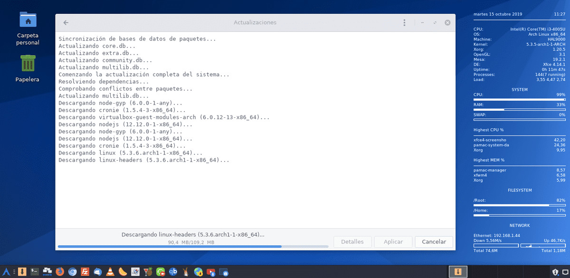
Task: Launch aMule donkey icon from the taskbar
Action: coord(186,272)
